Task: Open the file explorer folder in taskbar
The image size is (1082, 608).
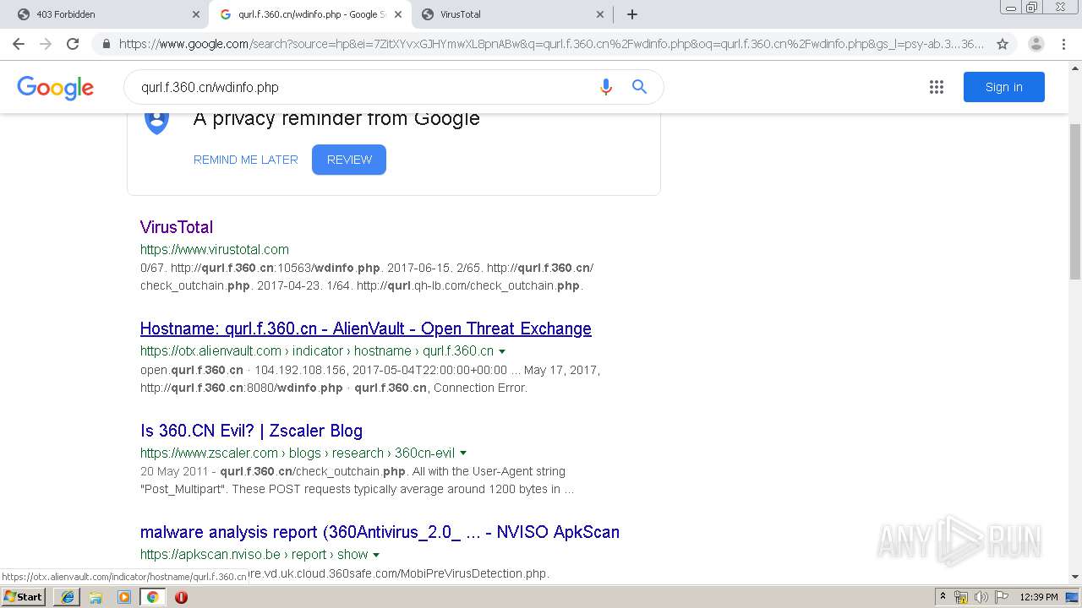Action: [x=96, y=597]
